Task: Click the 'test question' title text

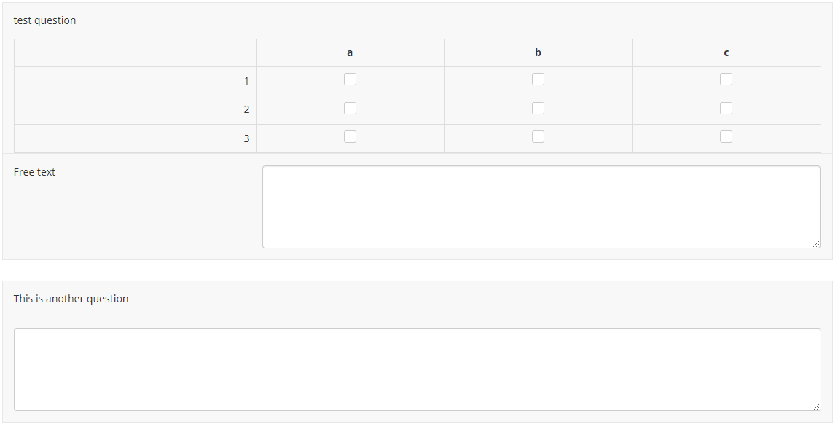Action: (44, 20)
